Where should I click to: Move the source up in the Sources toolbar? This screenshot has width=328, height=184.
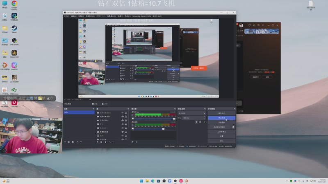point(110,142)
